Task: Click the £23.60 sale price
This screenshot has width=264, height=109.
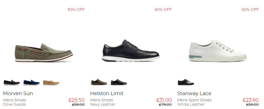Action: coord(251,100)
